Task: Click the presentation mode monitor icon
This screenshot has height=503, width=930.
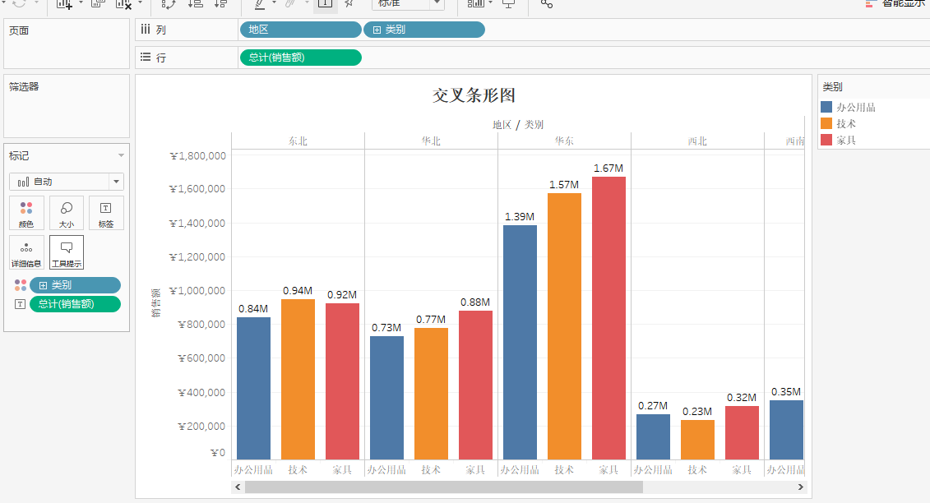Action: [x=508, y=4]
